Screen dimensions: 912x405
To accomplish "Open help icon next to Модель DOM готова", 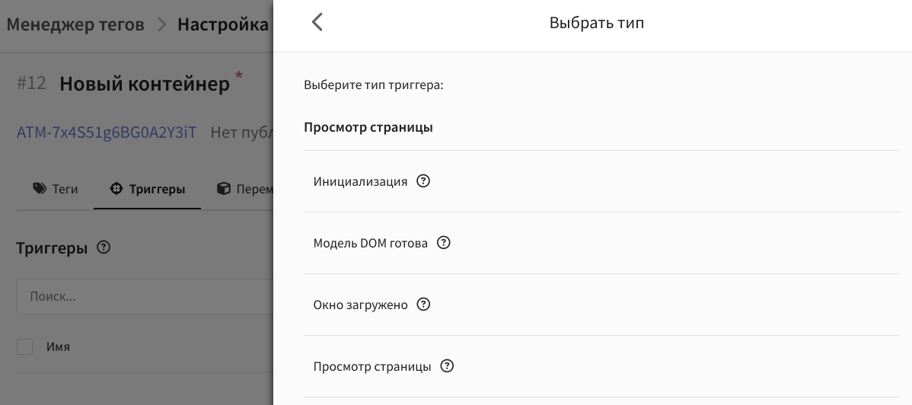I will point(444,243).
